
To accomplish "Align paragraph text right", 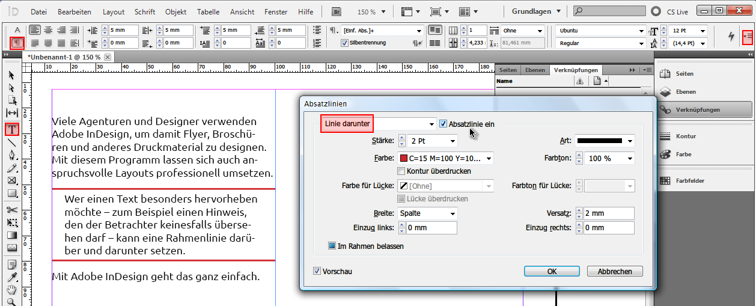I will pyautogui.click(x=61, y=30).
